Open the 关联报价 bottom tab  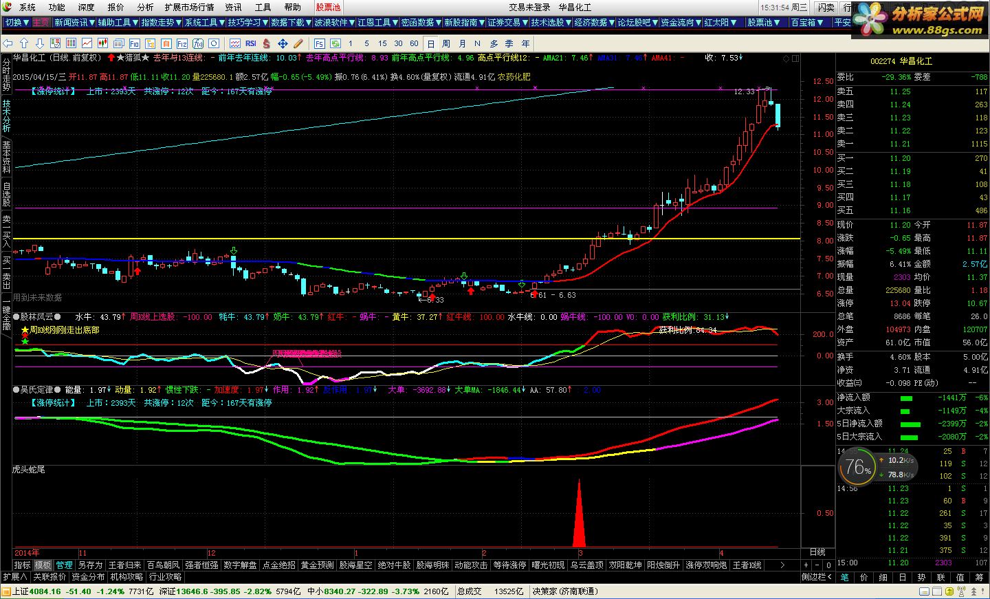click(x=49, y=577)
